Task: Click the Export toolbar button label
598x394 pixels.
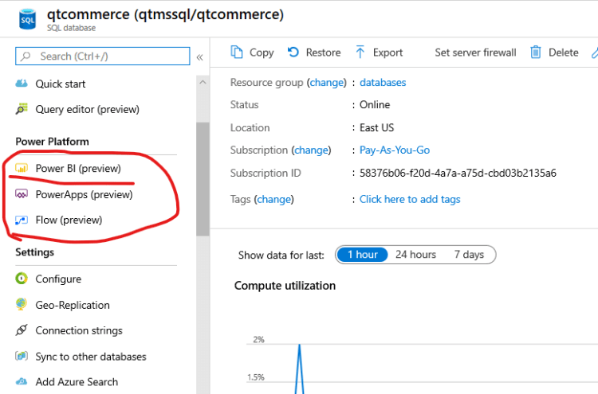Action: click(388, 53)
